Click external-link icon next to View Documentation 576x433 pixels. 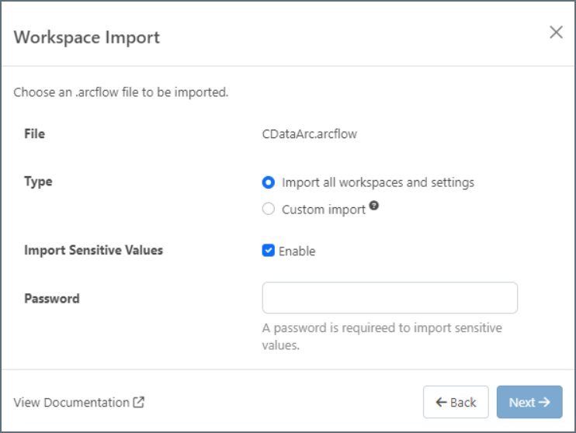[x=139, y=402]
